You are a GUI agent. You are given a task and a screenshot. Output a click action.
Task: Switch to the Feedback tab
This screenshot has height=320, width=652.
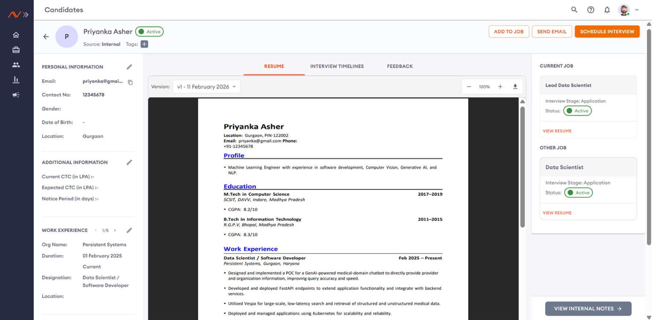click(x=400, y=66)
